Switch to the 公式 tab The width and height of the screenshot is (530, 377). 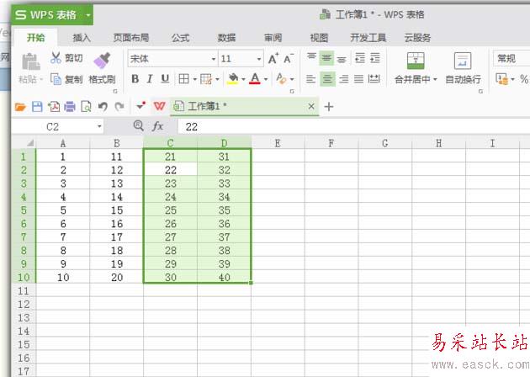point(180,38)
